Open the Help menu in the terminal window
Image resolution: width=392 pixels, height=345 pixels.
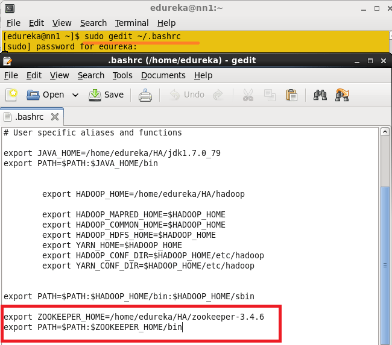pos(166,23)
